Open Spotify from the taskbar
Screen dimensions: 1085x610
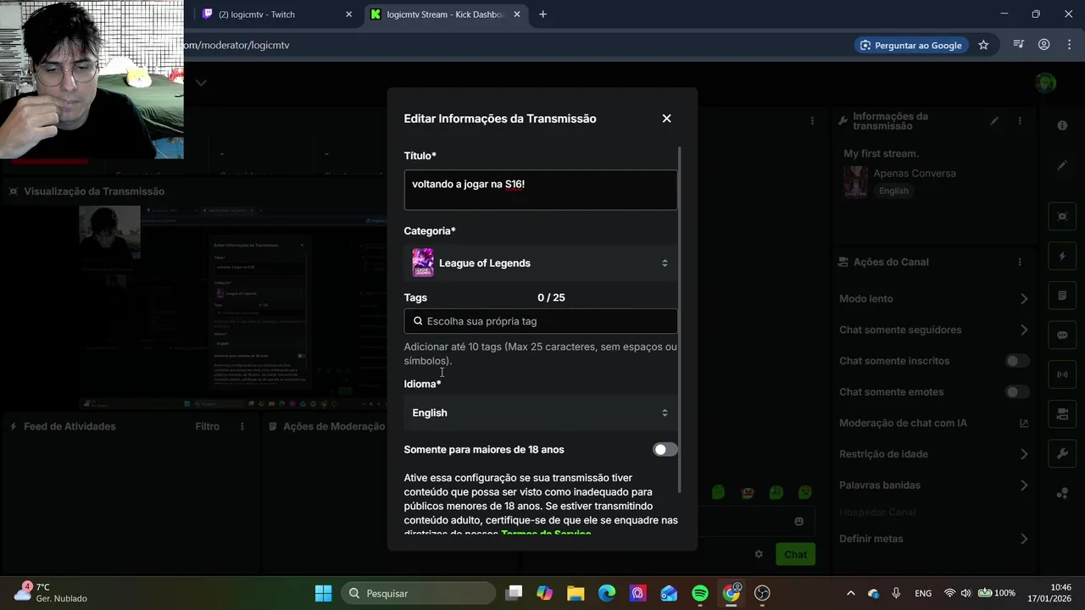coord(700,593)
